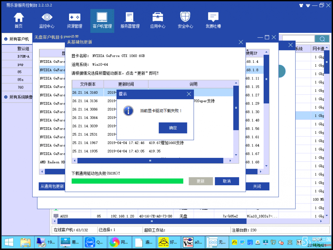Viewport: 333px width, 250px height.
Task: Confirm the 提示 dialog with 确定
Action: [x=173, y=128]
